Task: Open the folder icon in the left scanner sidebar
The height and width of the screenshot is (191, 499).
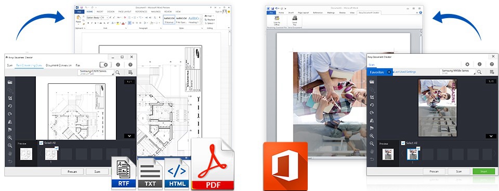Action: tap(10, 82)
